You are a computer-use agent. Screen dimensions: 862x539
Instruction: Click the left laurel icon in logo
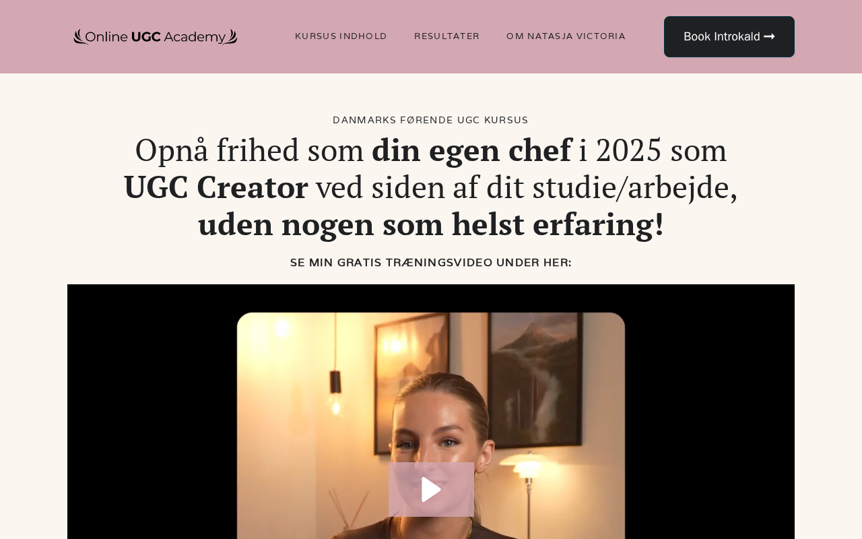click(79, 36)
